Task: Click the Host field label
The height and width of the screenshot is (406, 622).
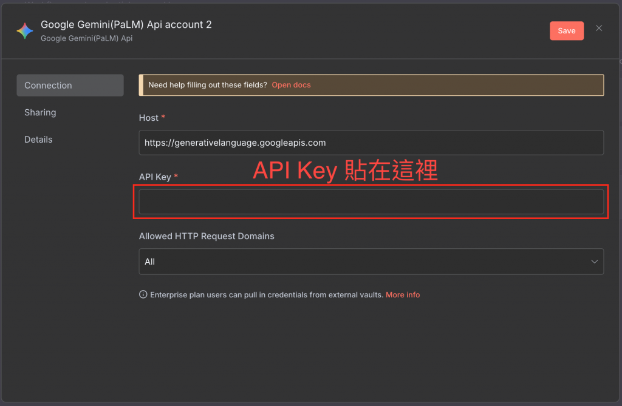Action: 149,118
